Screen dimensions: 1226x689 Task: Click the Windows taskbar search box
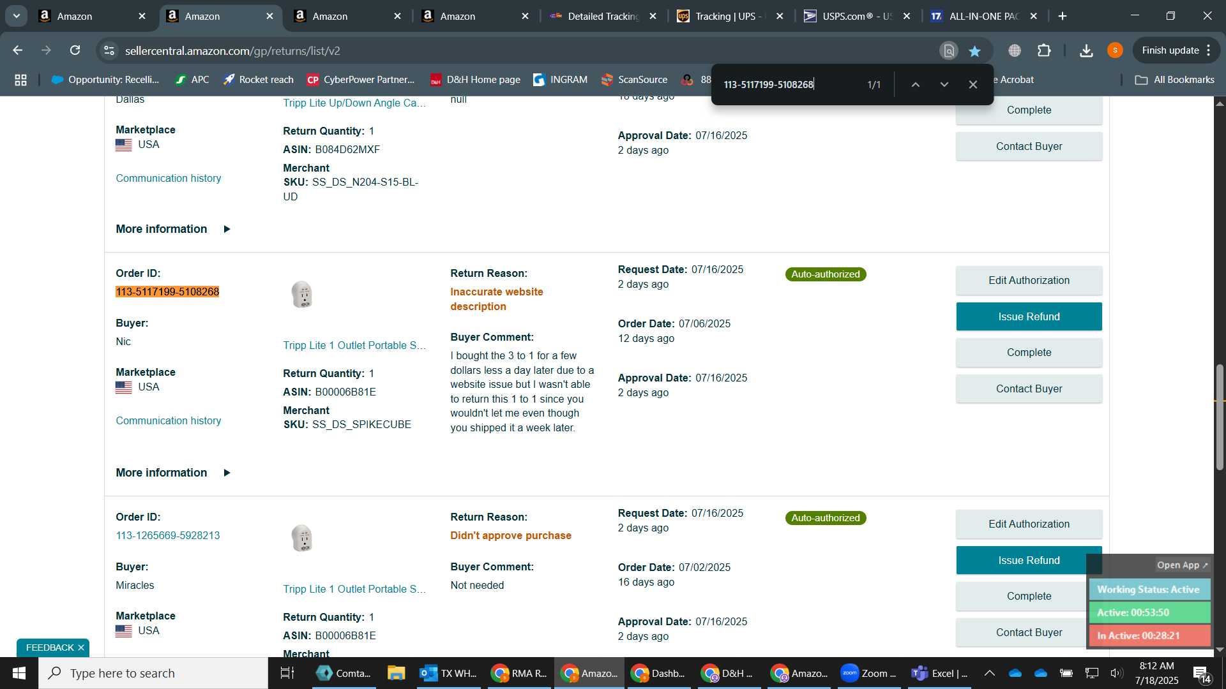pyautogui.click(x=153, y=673)
